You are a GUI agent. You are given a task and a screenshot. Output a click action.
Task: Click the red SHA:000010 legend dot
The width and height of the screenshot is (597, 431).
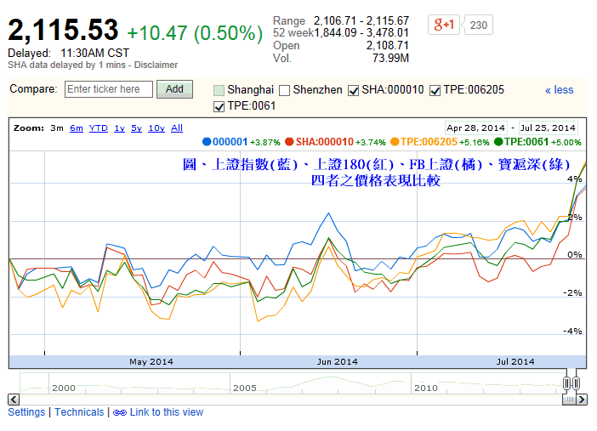pyautogui.click(x=289, y=142)
